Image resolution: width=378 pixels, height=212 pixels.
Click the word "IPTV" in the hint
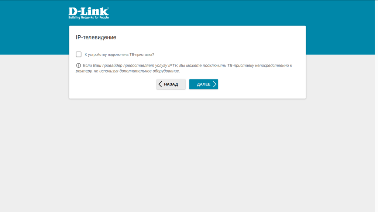tap(173, 66)
